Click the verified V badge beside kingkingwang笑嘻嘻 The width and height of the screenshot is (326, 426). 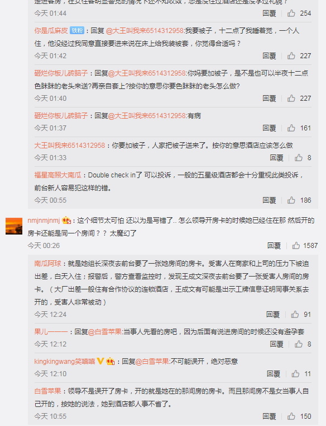[x=100, y=361]
